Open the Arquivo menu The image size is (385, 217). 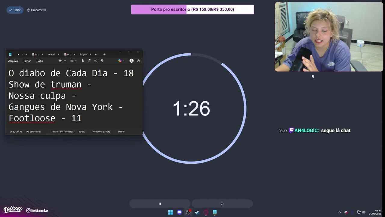pyautogui.click(x=13, y=61)
